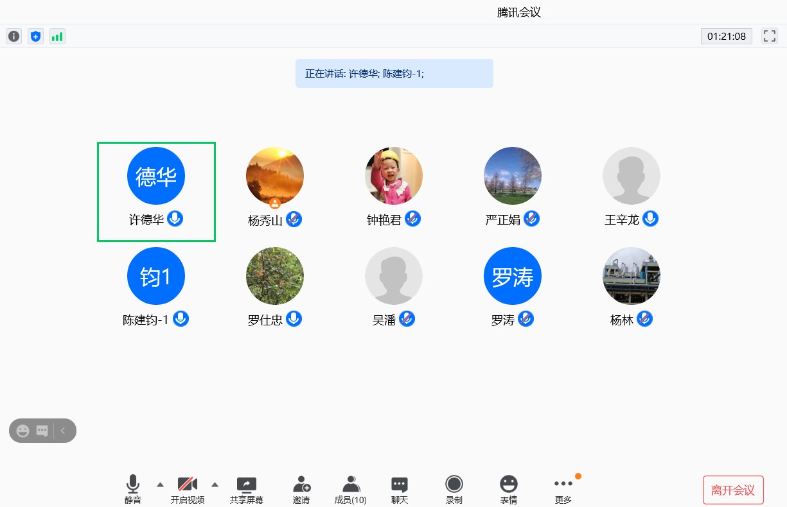Screen dimensions: 787x507
Task: Enter full screen mode
Action: 769,37
